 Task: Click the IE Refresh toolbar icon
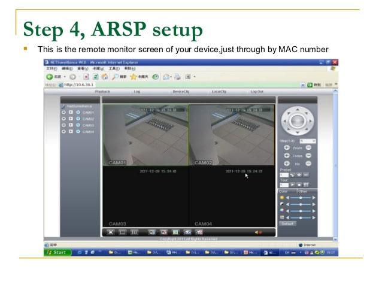coord(96,77)
